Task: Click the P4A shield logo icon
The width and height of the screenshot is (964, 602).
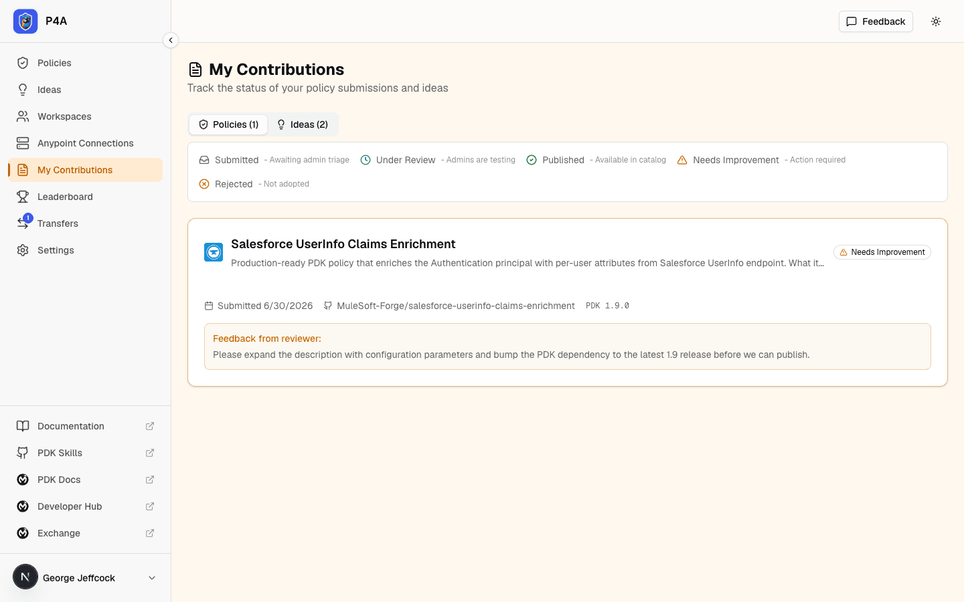Action: tap(25, 21)
